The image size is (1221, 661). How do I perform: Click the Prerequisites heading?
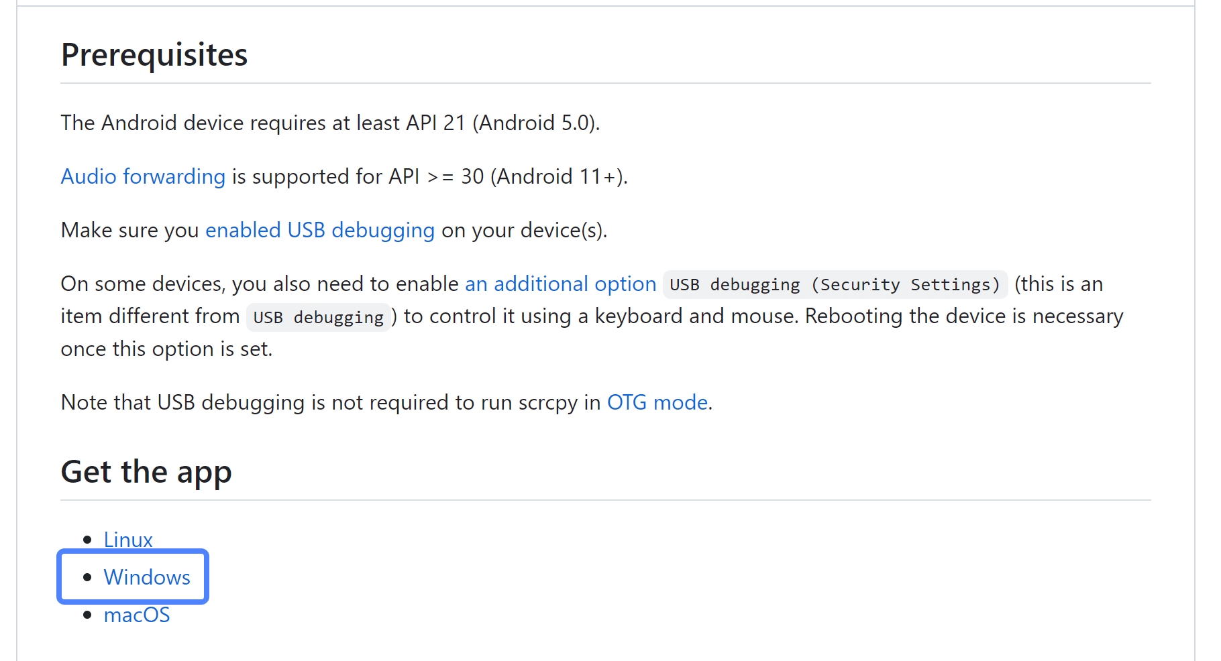tap(154, 55)
